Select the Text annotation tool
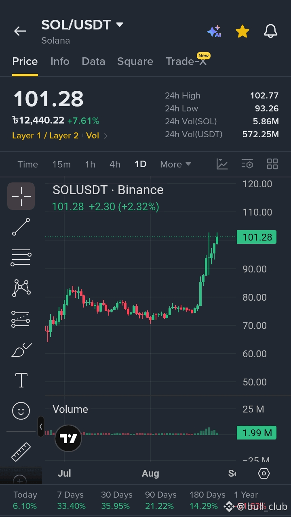The image size is (291, 517). pyautogui.click(x=21, y=380)
